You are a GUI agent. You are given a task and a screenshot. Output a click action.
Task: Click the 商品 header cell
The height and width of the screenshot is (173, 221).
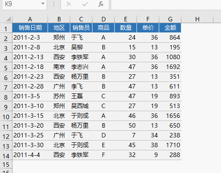104,28
